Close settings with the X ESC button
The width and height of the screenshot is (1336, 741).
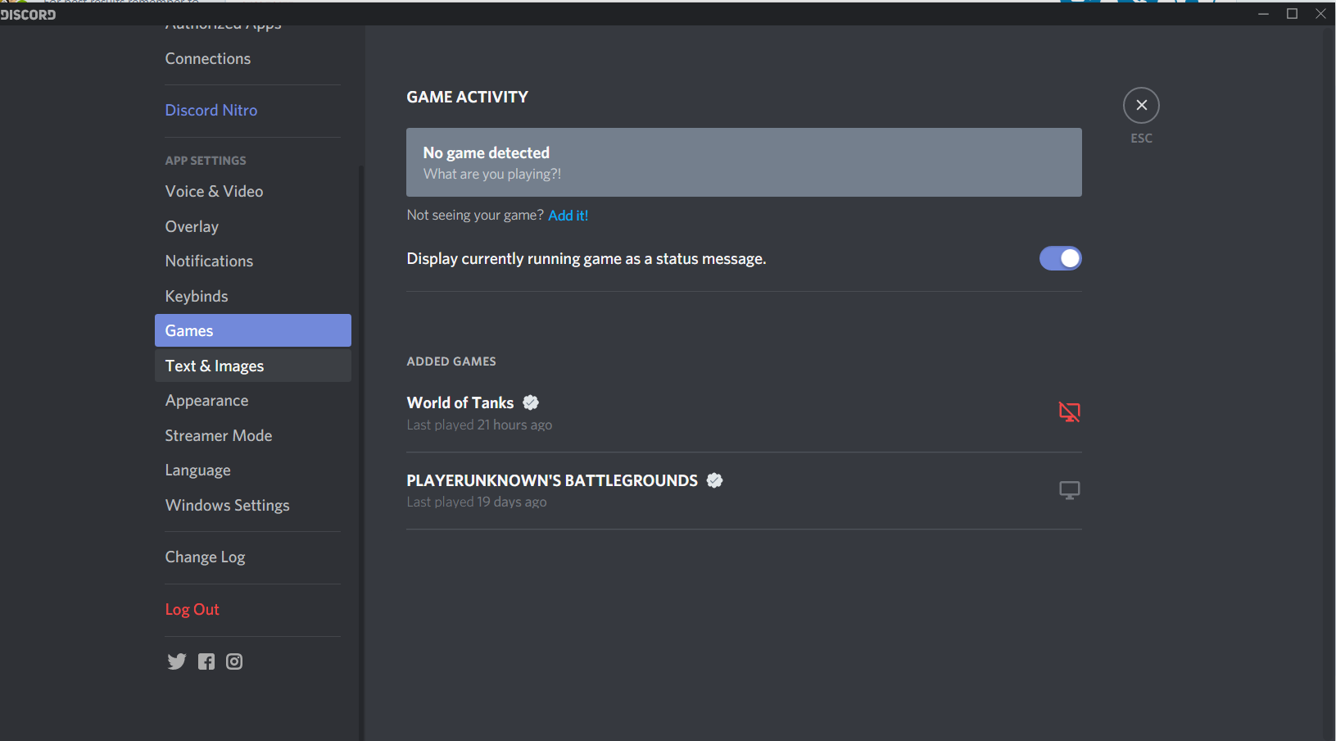coord(1141,106)
